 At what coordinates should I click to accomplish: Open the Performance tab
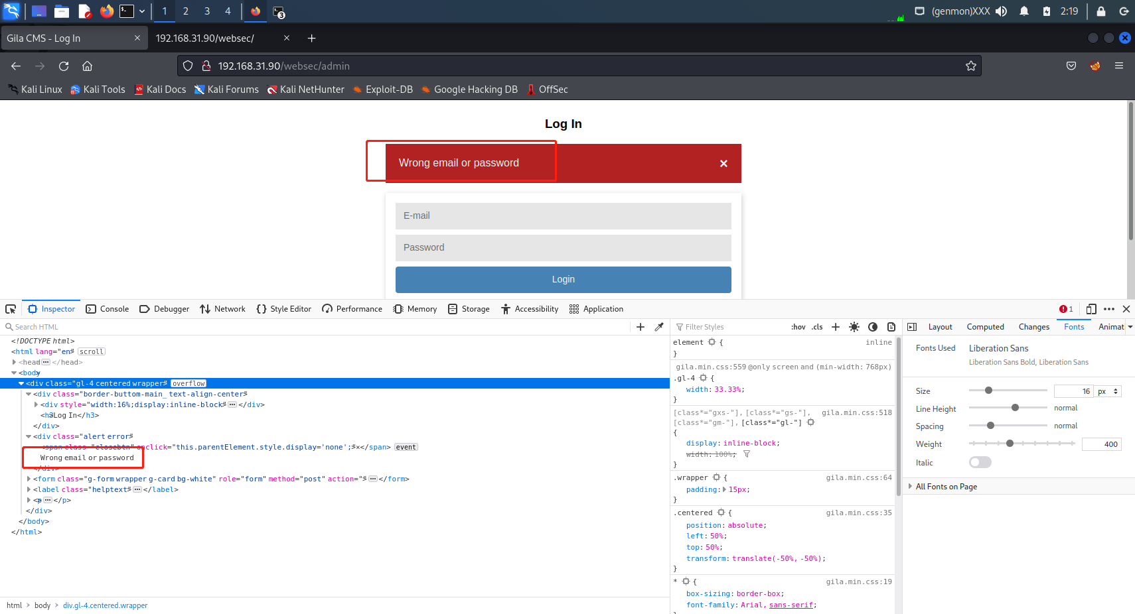[x=352, y=309]
